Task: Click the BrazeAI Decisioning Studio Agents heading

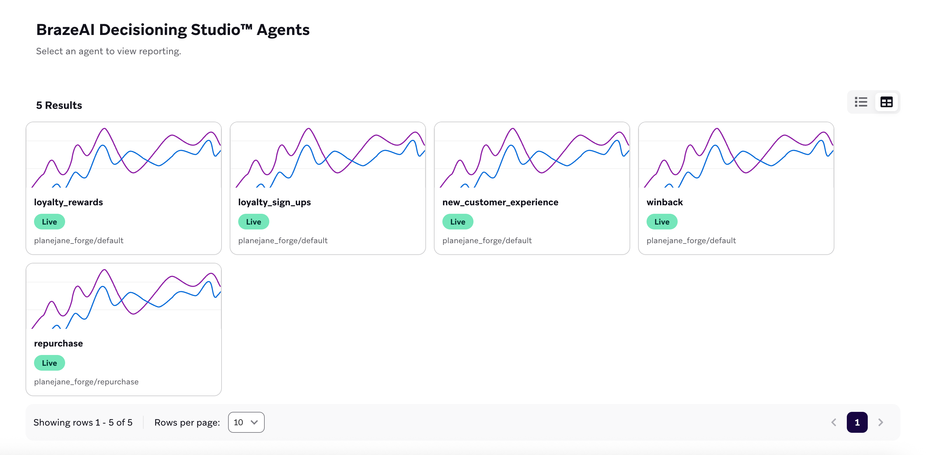Action: point(172,29)
